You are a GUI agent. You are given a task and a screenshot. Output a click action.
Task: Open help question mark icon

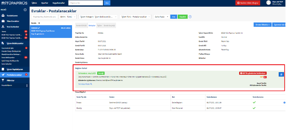(x=190, y=17)
